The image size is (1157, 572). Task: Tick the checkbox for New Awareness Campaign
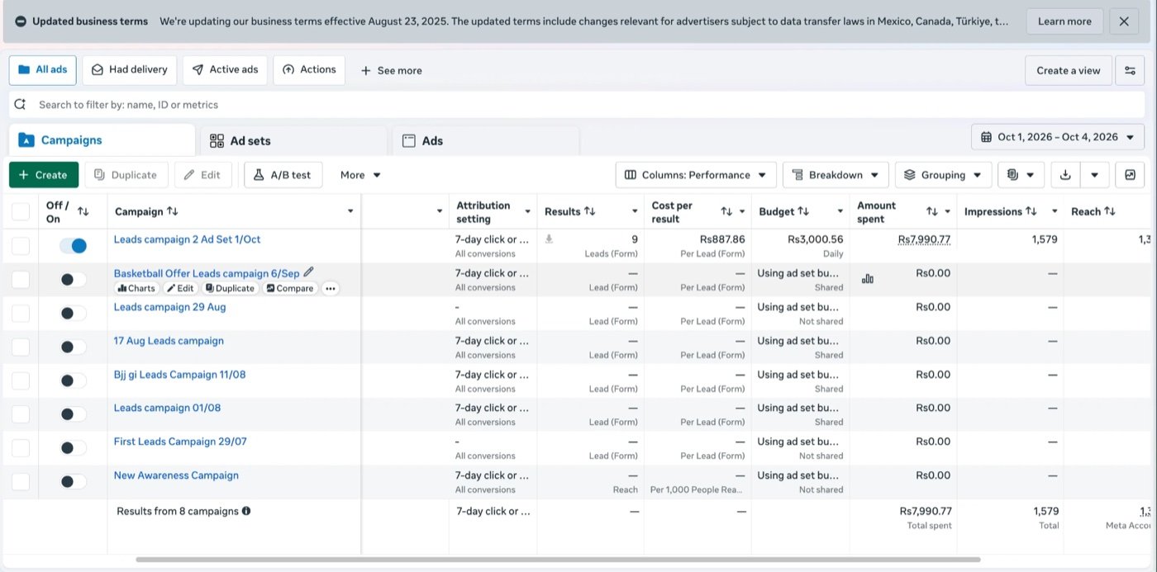(x=21, y=481)
